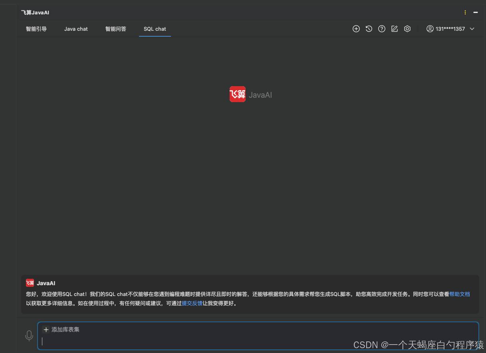Open the panel options three-dot menu
Image resolution: width=486 pixels, height=353 pixels.
pos(465,12)
